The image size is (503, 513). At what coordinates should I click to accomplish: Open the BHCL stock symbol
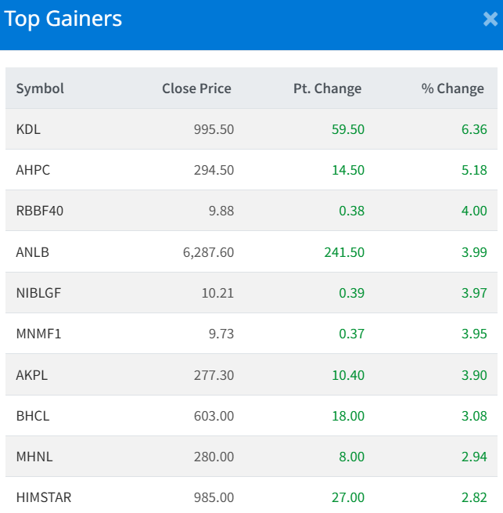[x=33, y=416]
